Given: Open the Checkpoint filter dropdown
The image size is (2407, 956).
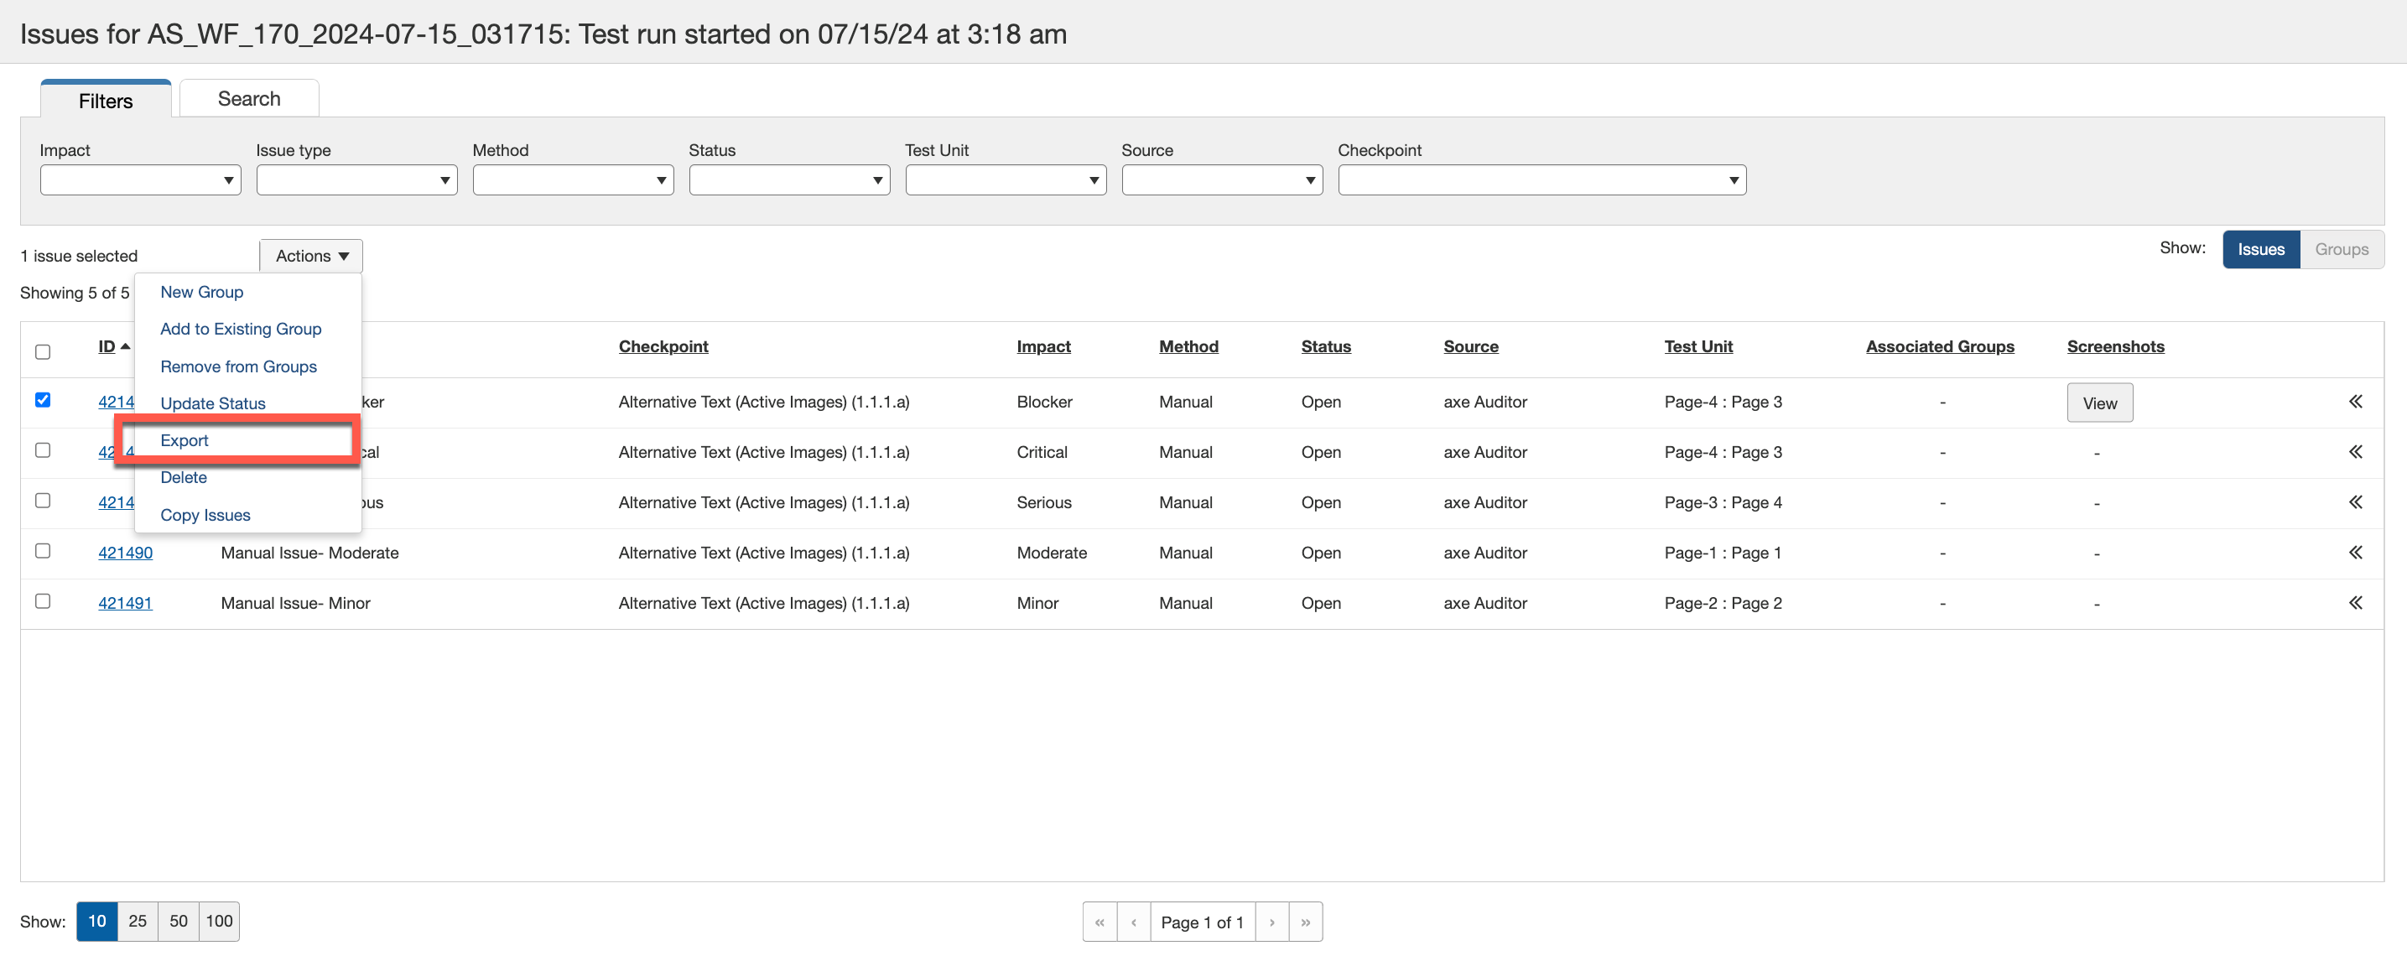Looking at the screenshot, I should pos(1541,180).
